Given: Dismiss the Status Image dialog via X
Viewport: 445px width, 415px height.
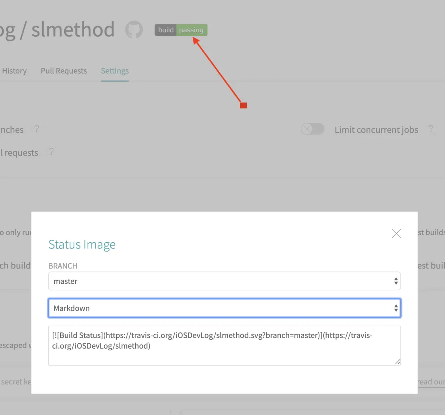Looking at the screenshot, I should 396,233.
